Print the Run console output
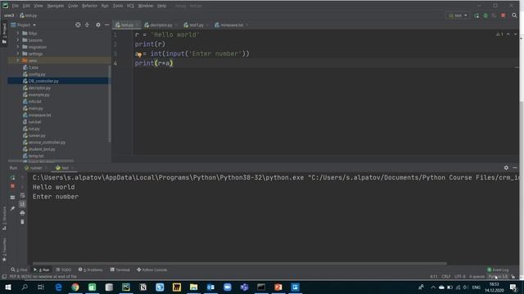Screen dimensions: 524x294 point(22,212)
